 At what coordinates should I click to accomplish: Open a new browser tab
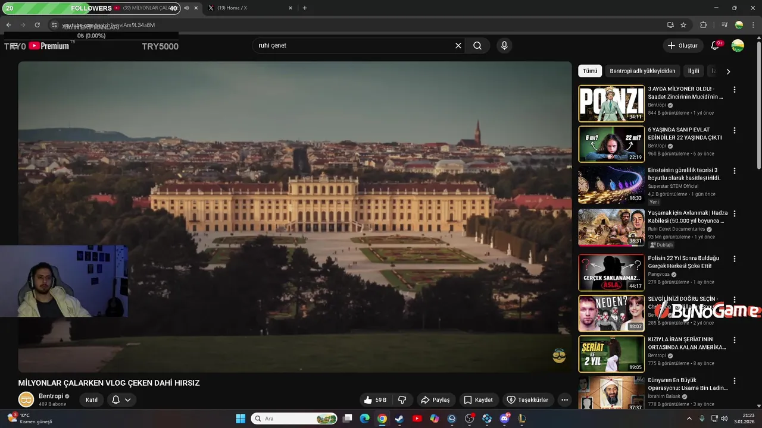(305, 8)
